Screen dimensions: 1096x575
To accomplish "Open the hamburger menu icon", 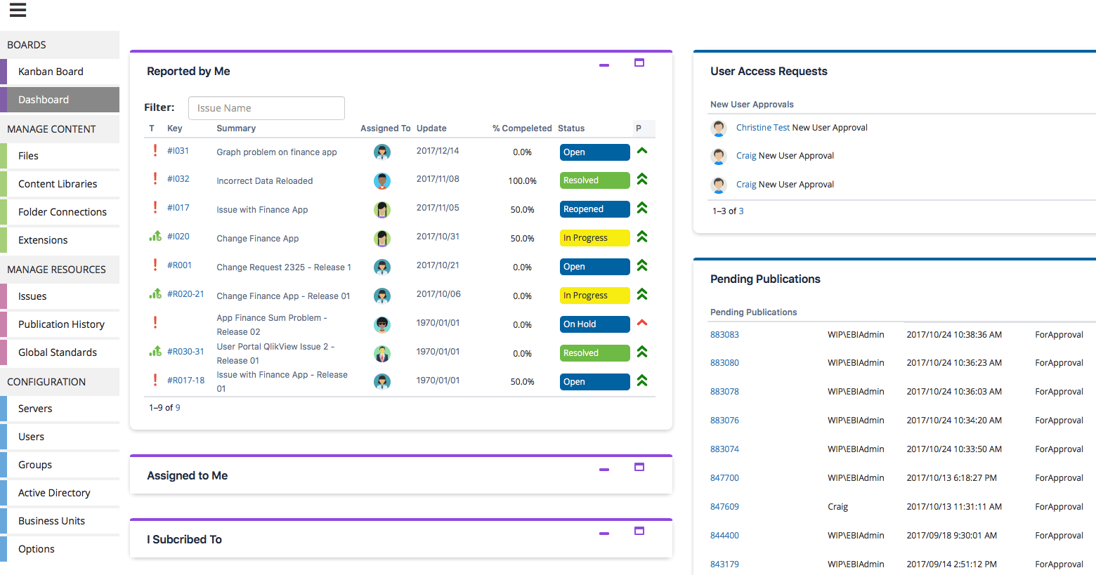I will 18,10.
